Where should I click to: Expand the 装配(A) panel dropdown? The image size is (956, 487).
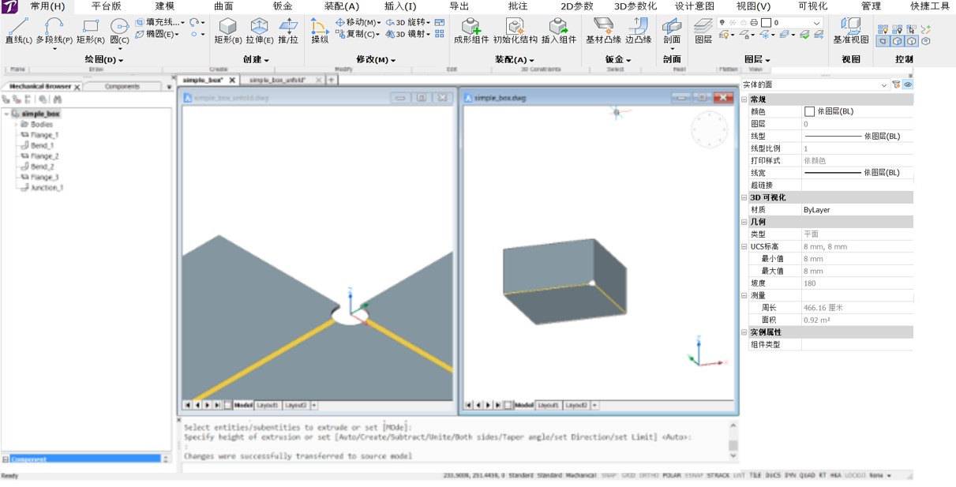click(515, 60)
